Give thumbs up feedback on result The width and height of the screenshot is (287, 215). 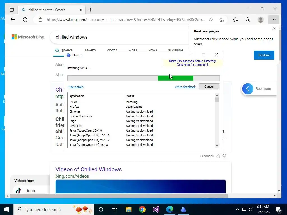(x=218, y=156)
